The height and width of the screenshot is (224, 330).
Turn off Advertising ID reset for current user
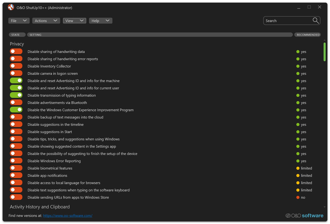point(16,88)
